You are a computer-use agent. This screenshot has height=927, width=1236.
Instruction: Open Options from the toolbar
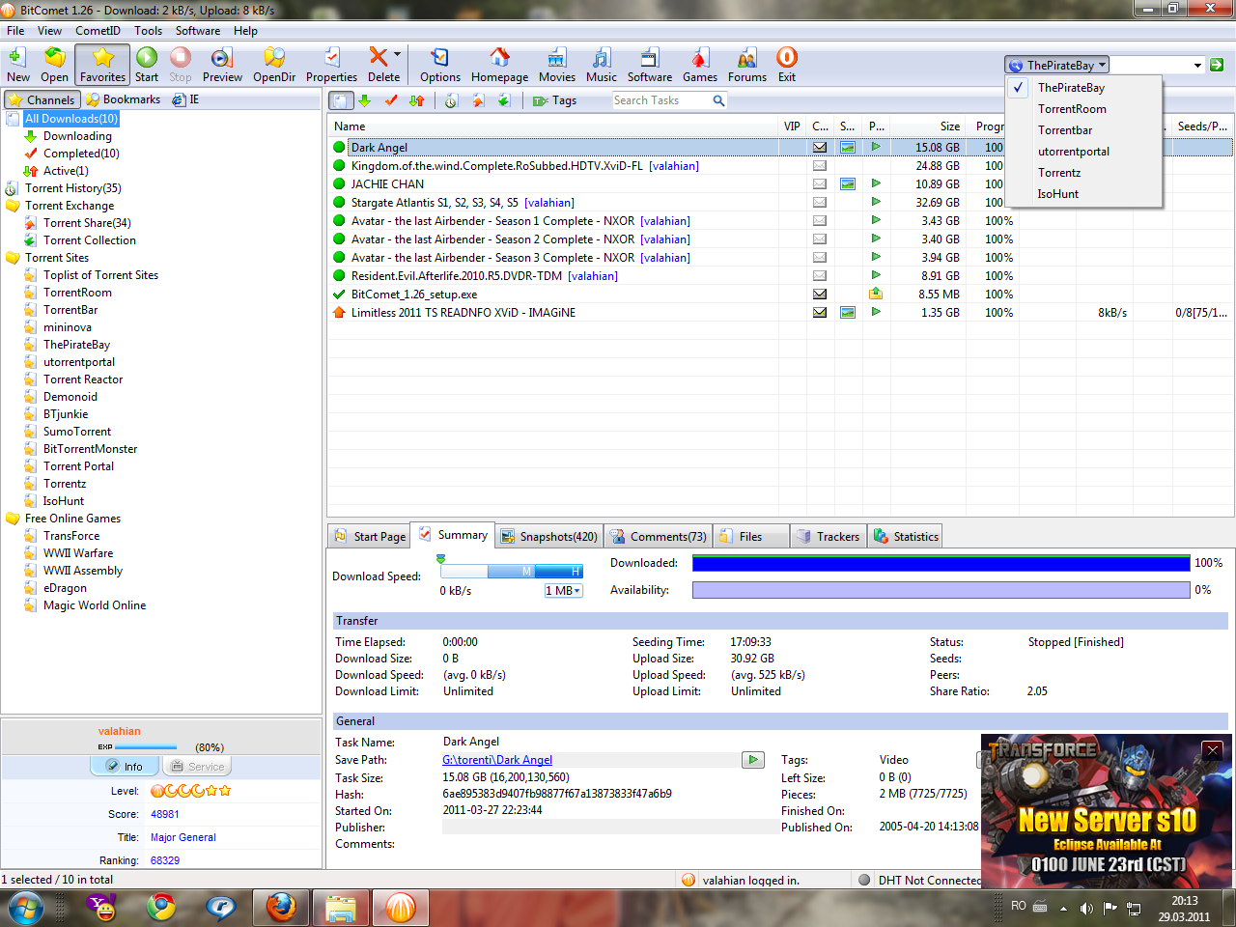tap(440, 65)
